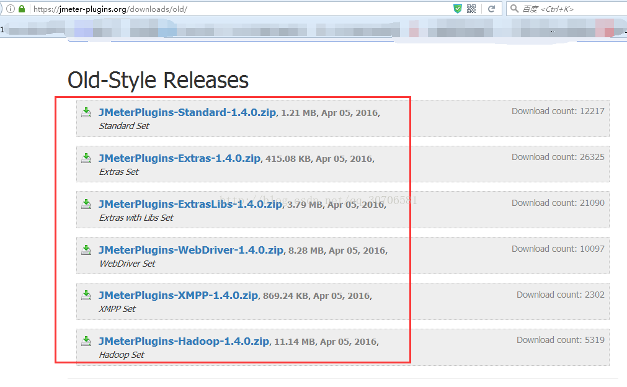Click the 'Extras with Libs Set' description
The image size is (627, 387).
tap(136, 218)
